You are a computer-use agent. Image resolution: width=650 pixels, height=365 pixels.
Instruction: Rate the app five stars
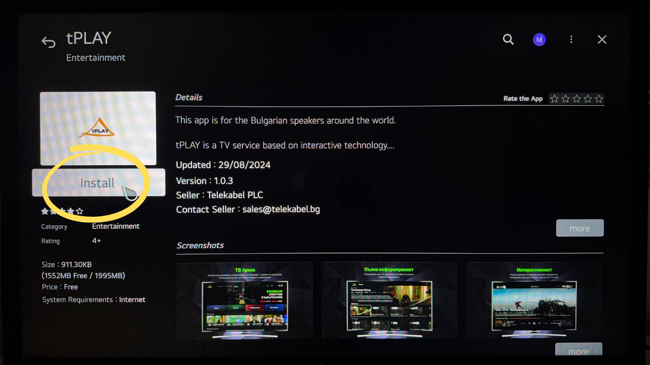tap(599, 99)
